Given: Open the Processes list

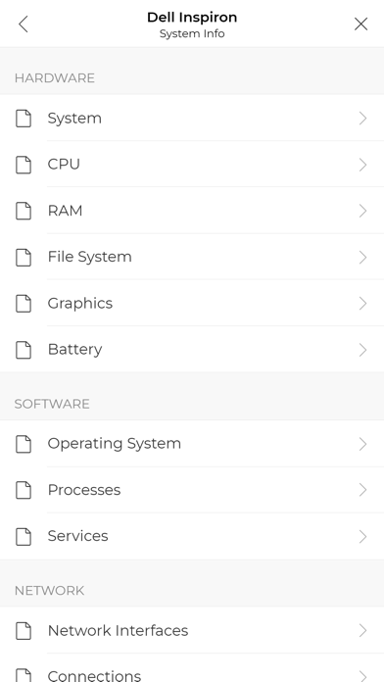Looking at the screenshot, I should (x=192, y=490).
